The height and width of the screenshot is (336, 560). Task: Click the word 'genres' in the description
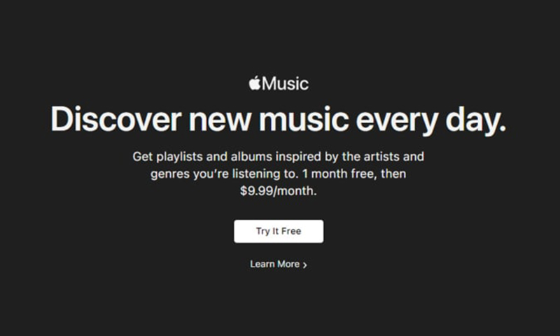[x=170, y=174]
